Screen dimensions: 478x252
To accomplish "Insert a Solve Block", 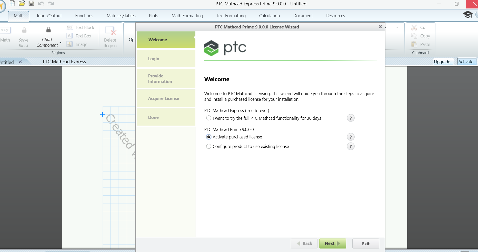I will click(23, 37).
